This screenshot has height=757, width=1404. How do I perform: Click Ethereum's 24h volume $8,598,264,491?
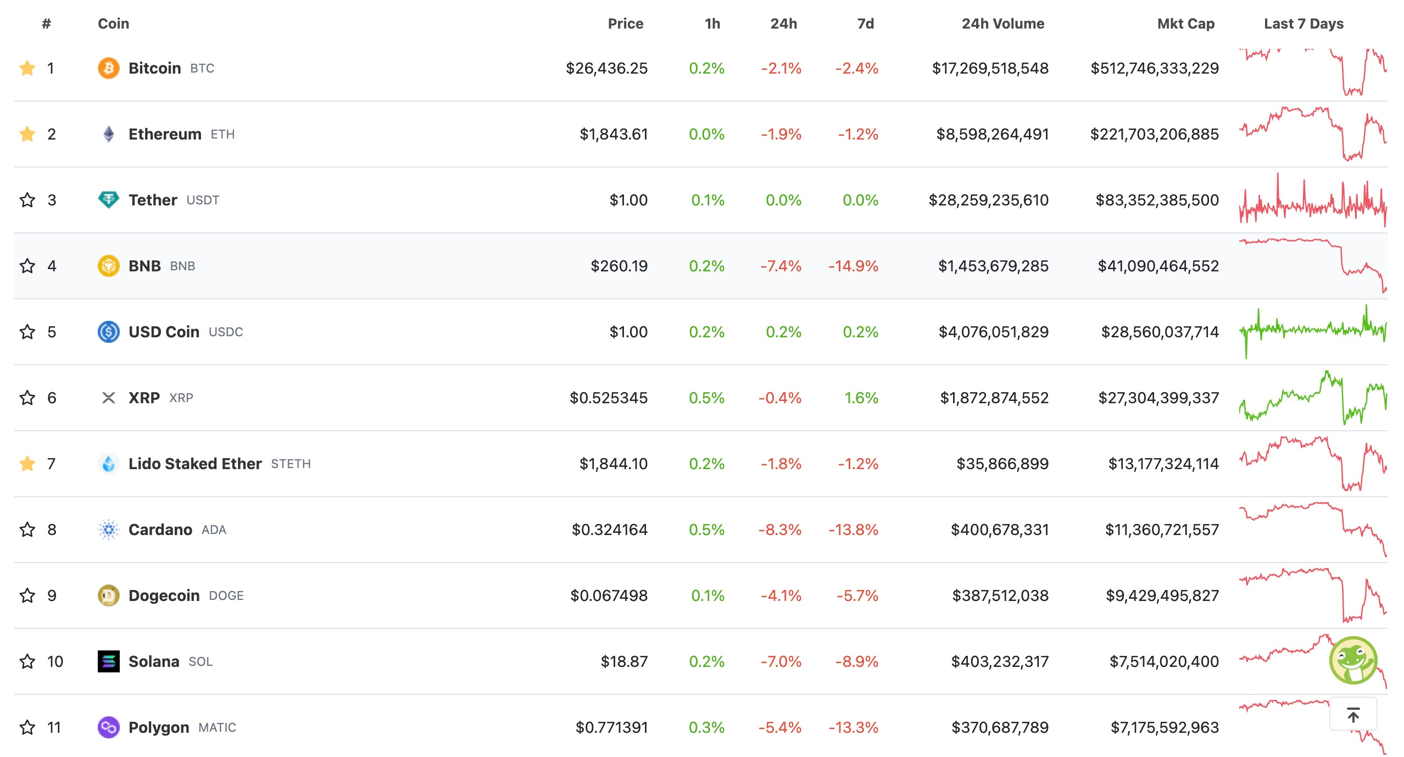(993, 134)
